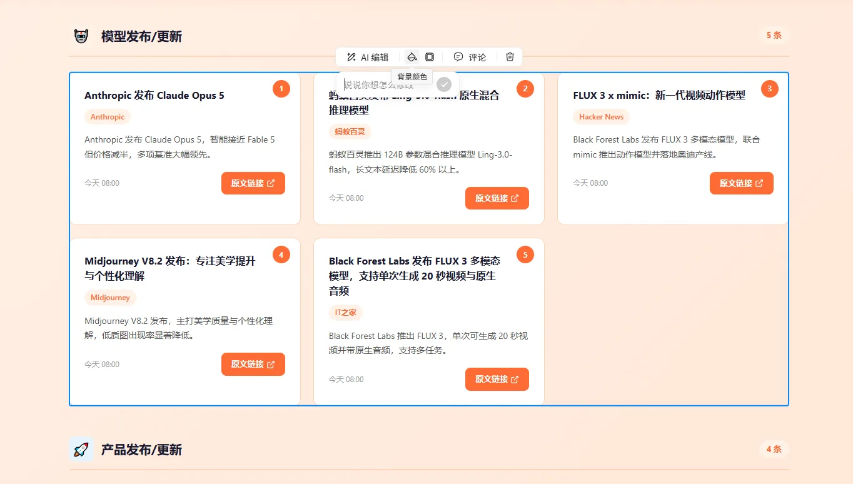Click the 产品发布/更新 section heading
The width and height of the screenshot is (853, 484).
pos(141,450)
